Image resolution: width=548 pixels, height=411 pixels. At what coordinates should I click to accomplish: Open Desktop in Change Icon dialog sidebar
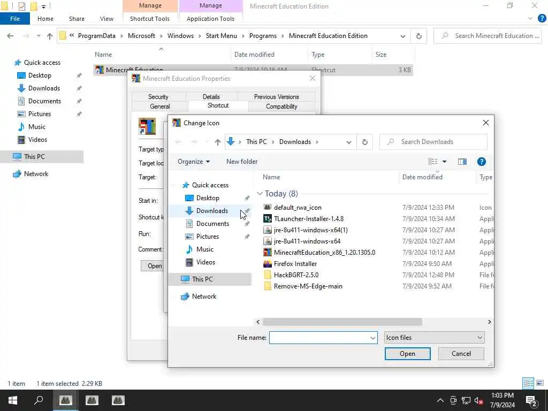pyautogui.click(x=208, y=198)
